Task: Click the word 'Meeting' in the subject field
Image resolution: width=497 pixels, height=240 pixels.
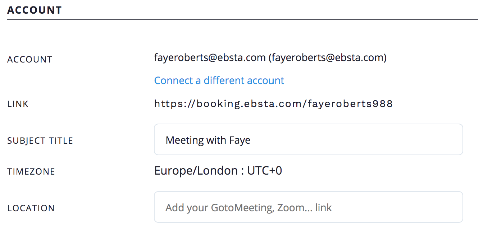Action: coord(185,140)
